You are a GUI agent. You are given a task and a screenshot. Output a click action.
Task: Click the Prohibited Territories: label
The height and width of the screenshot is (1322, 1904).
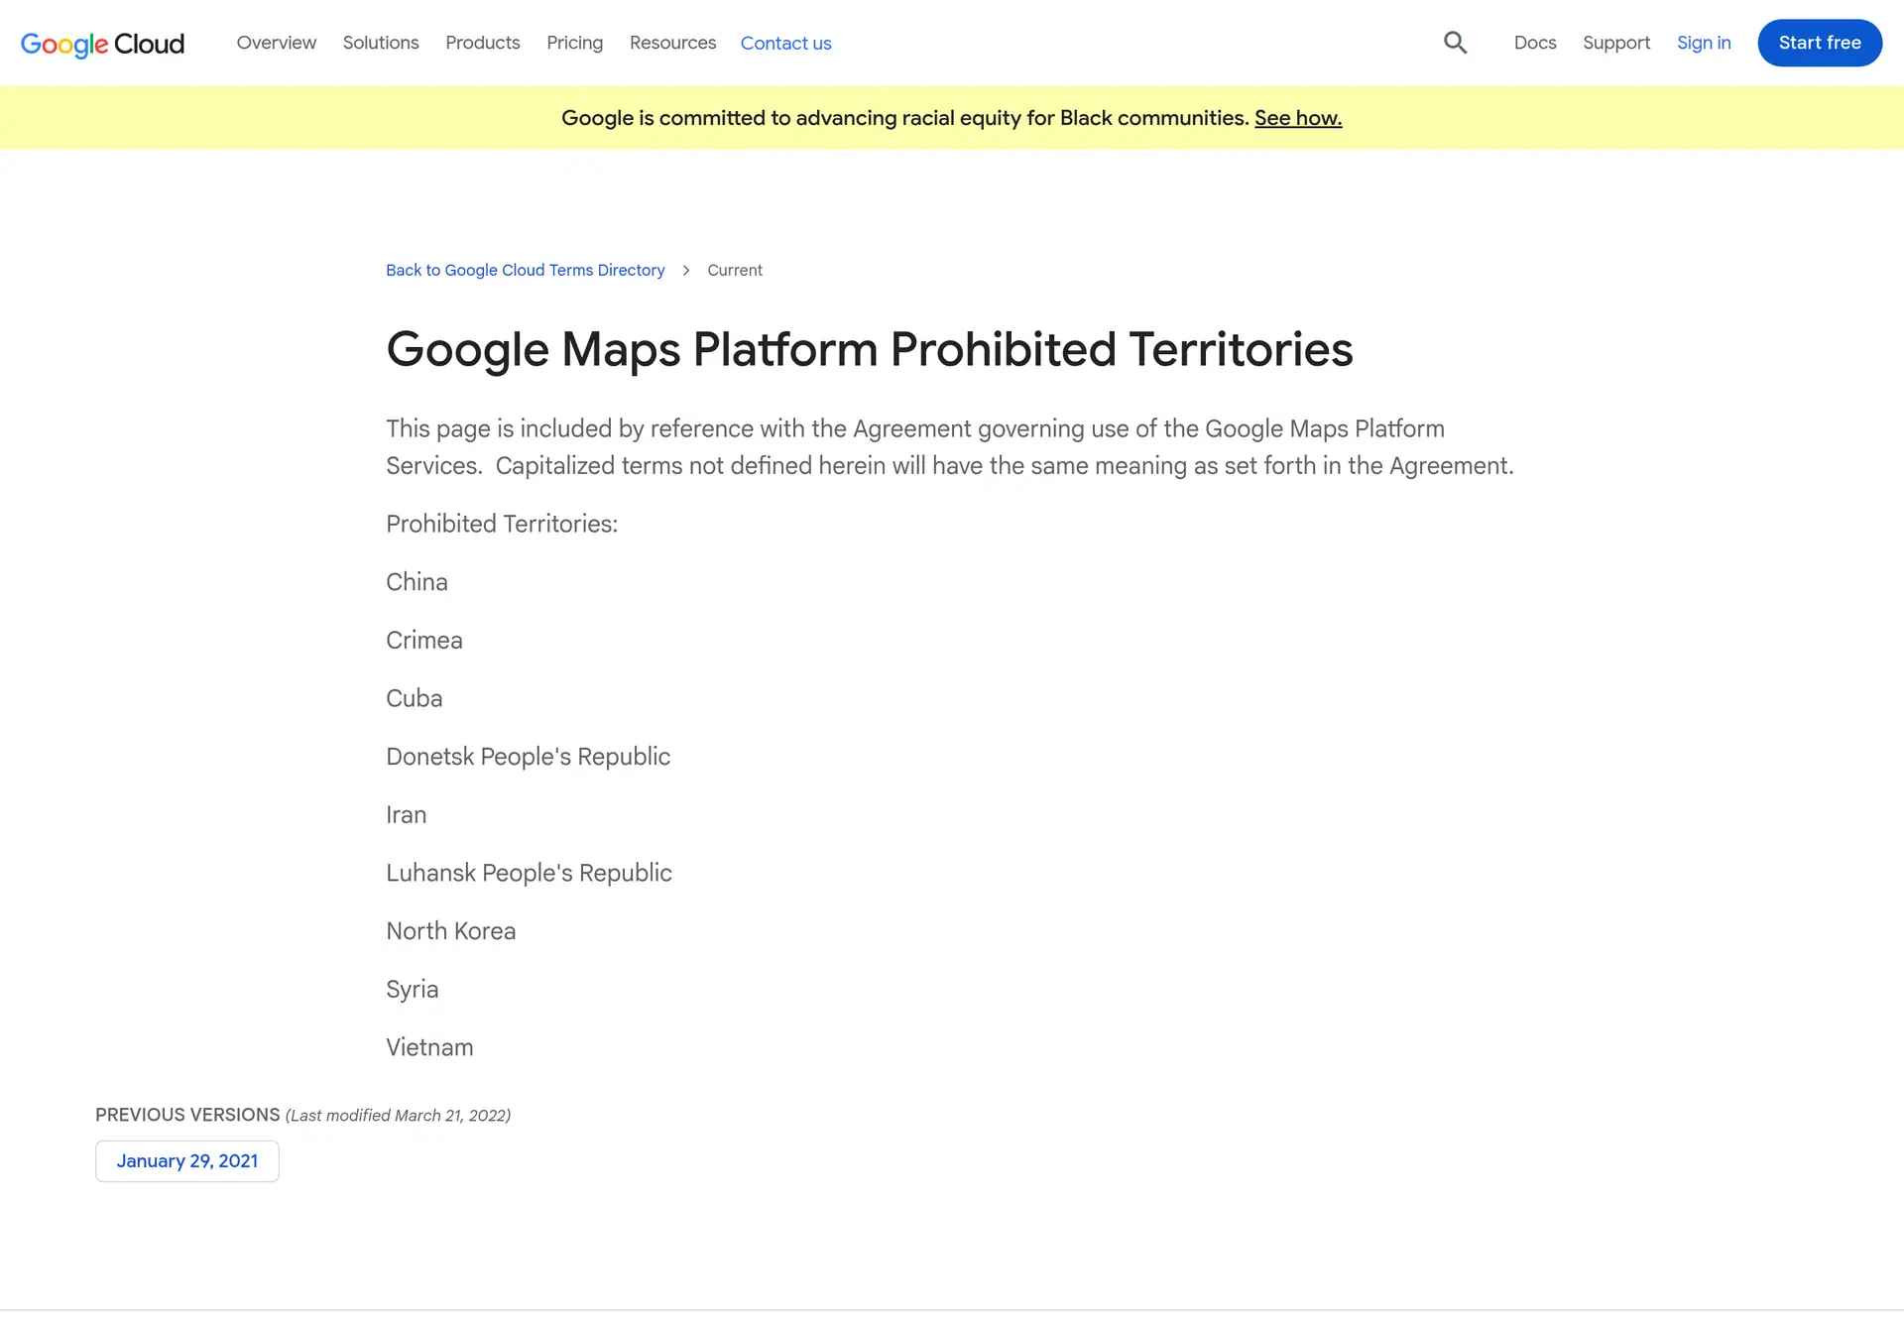502,524
